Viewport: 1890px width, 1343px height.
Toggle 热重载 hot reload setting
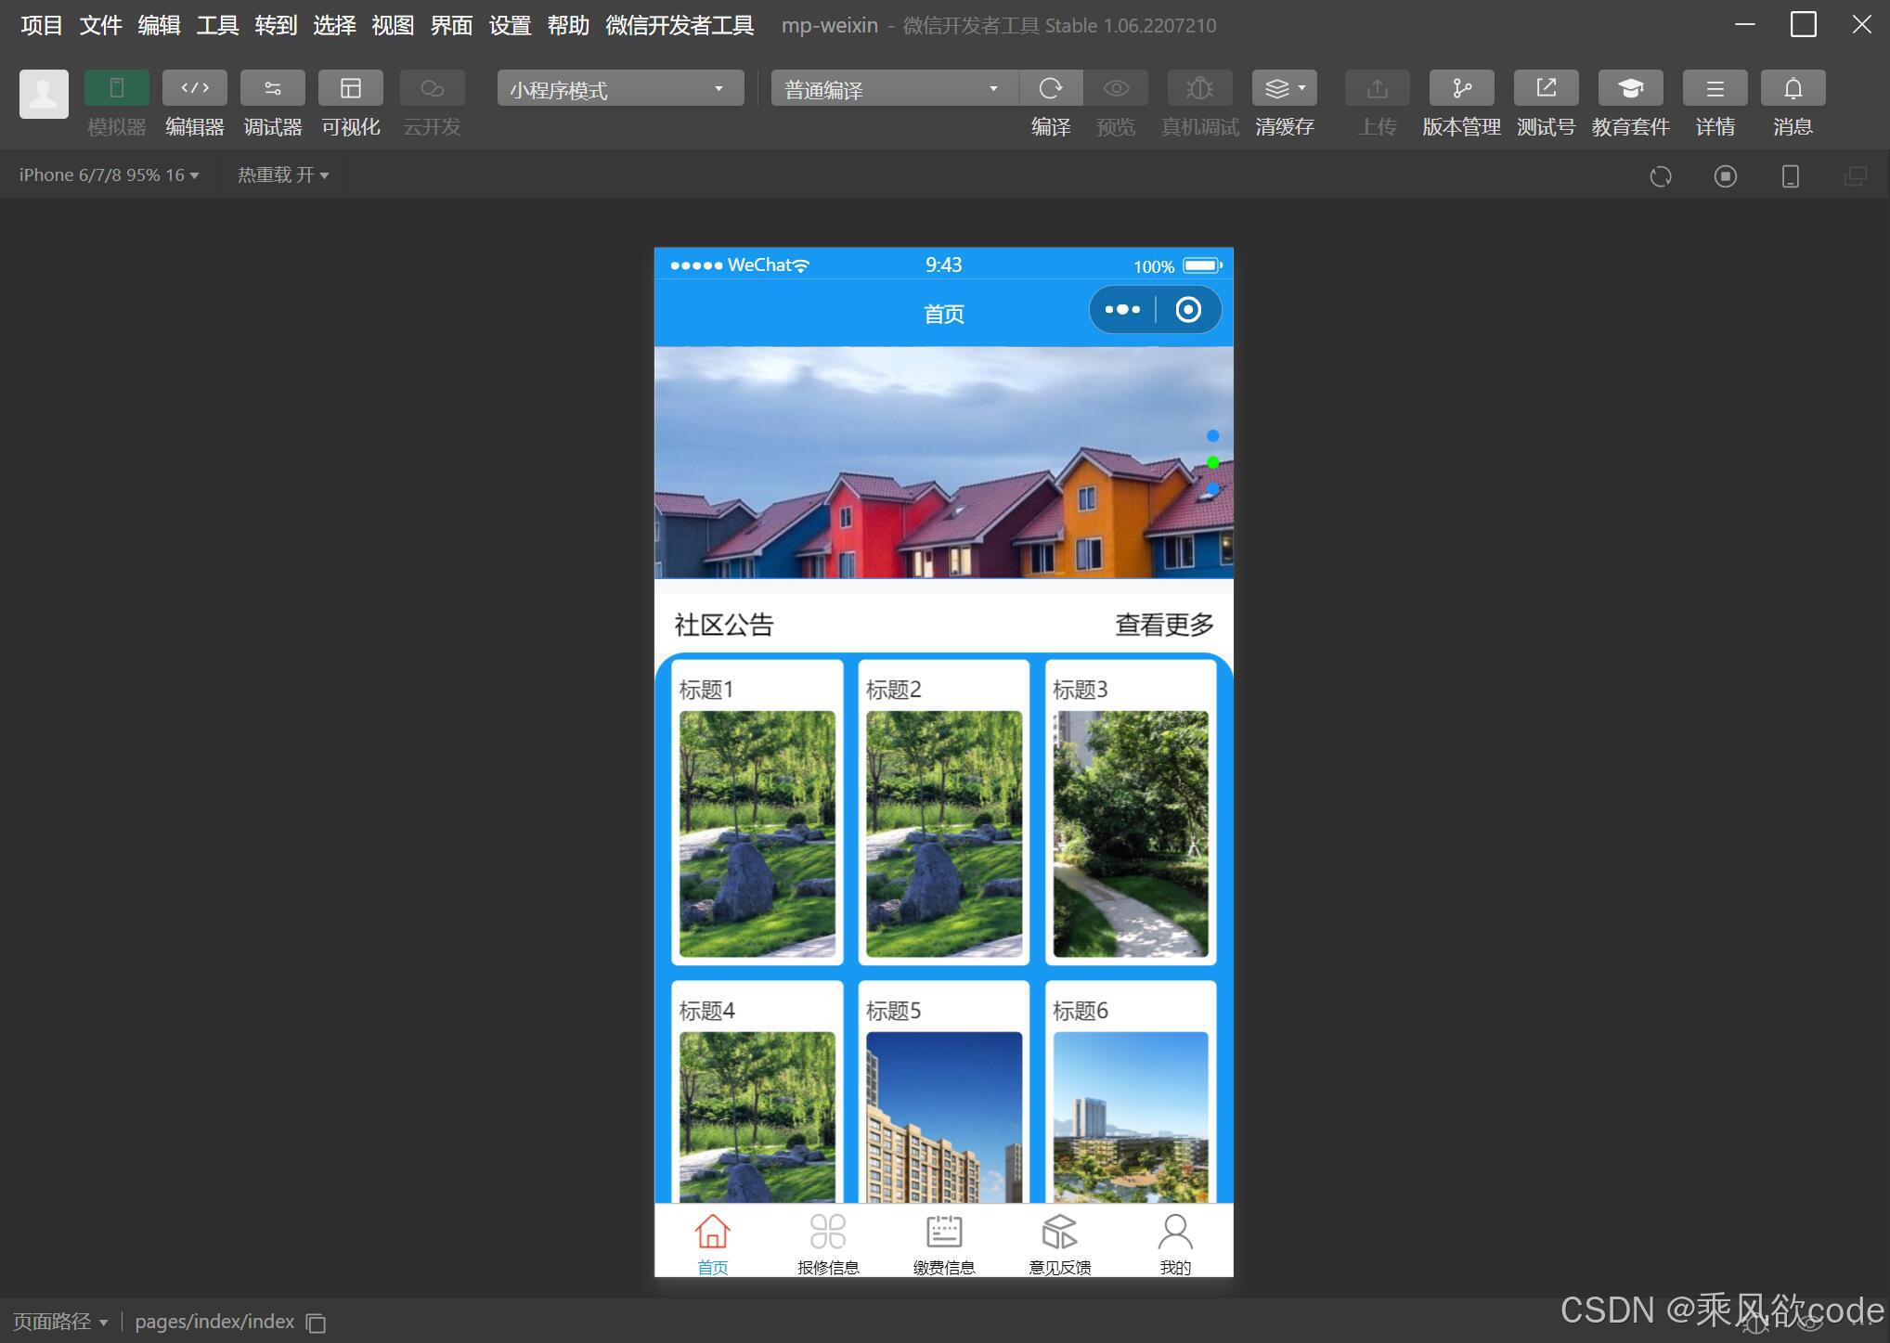pos(281,174)
